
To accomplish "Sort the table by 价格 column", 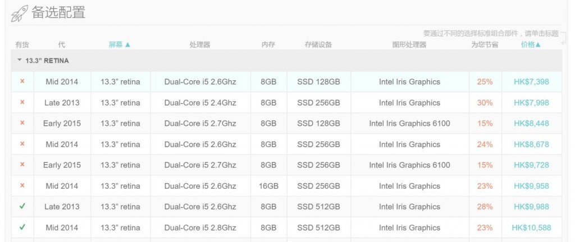I will 531,45.
